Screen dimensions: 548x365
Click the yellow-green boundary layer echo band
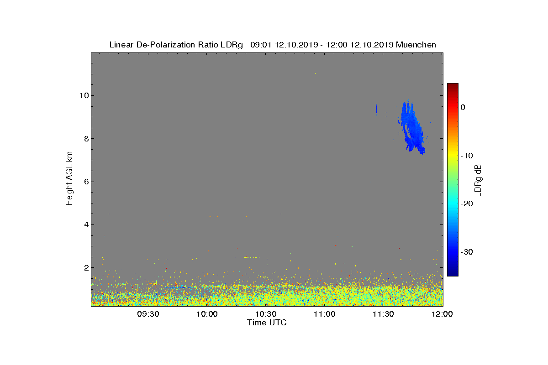[267, 294]
